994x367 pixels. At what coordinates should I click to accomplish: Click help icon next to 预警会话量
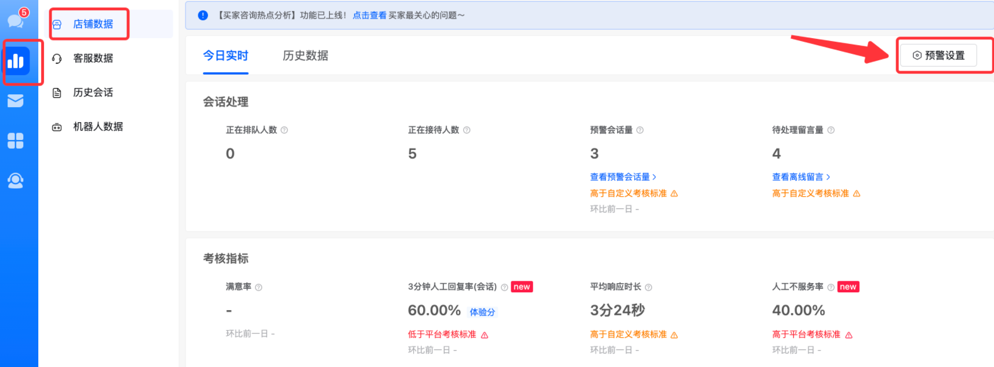click(x=640, y=130)
